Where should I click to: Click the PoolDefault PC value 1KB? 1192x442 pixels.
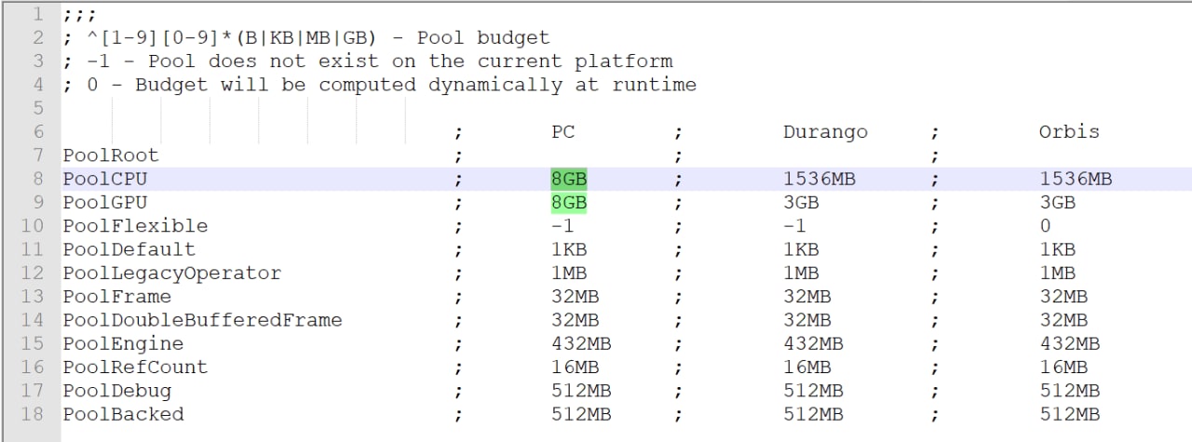tap(569, 249)
